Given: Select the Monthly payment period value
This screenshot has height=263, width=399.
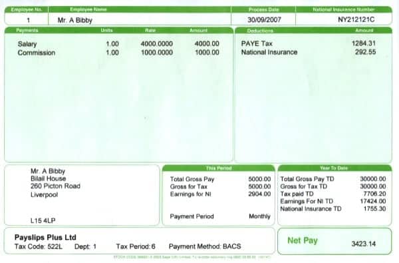Looking at the screenshot, I should tap(259, 216).
